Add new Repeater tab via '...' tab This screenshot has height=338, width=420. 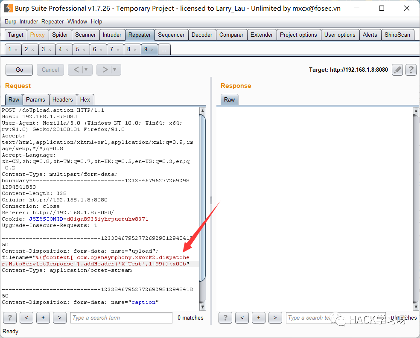164,50
